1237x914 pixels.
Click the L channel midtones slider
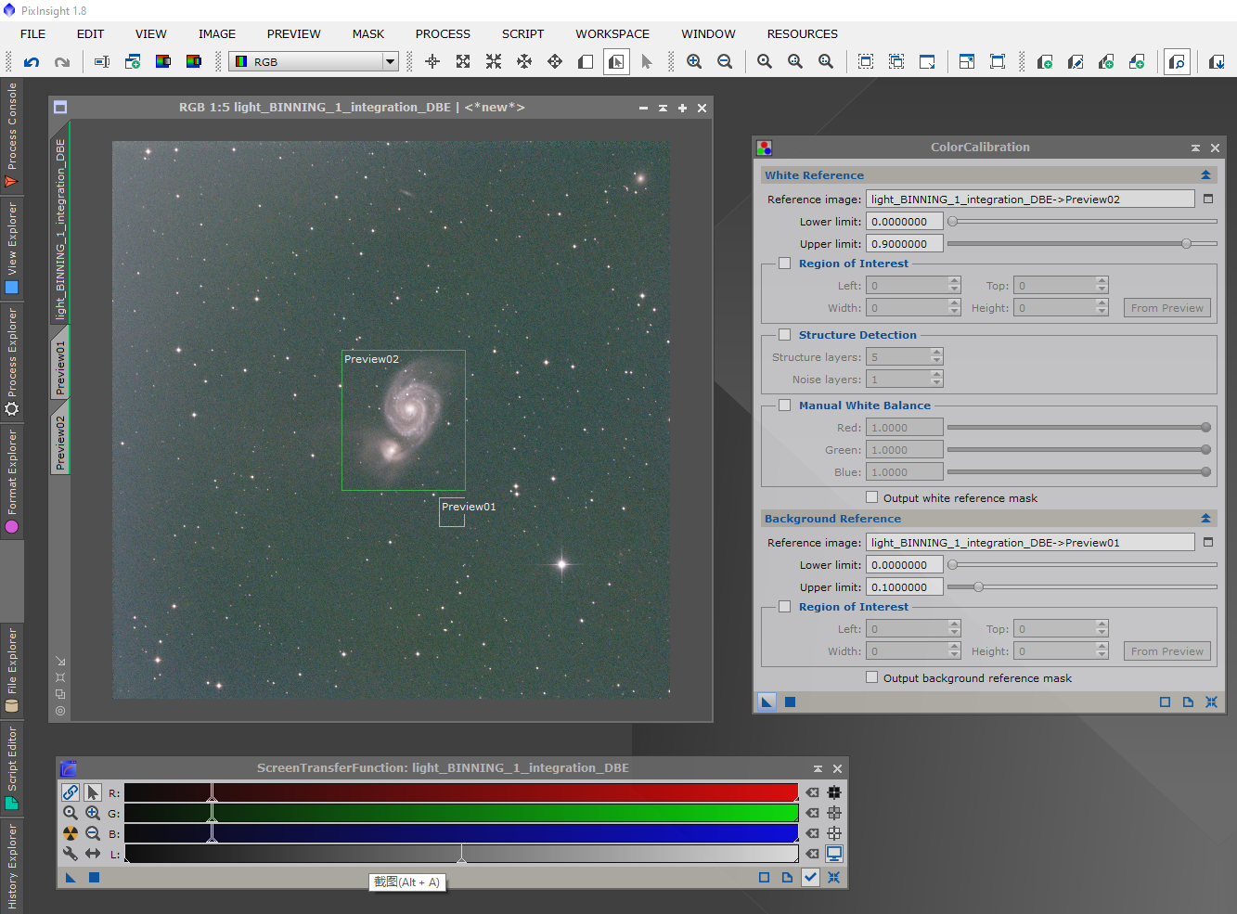(461, 856)
